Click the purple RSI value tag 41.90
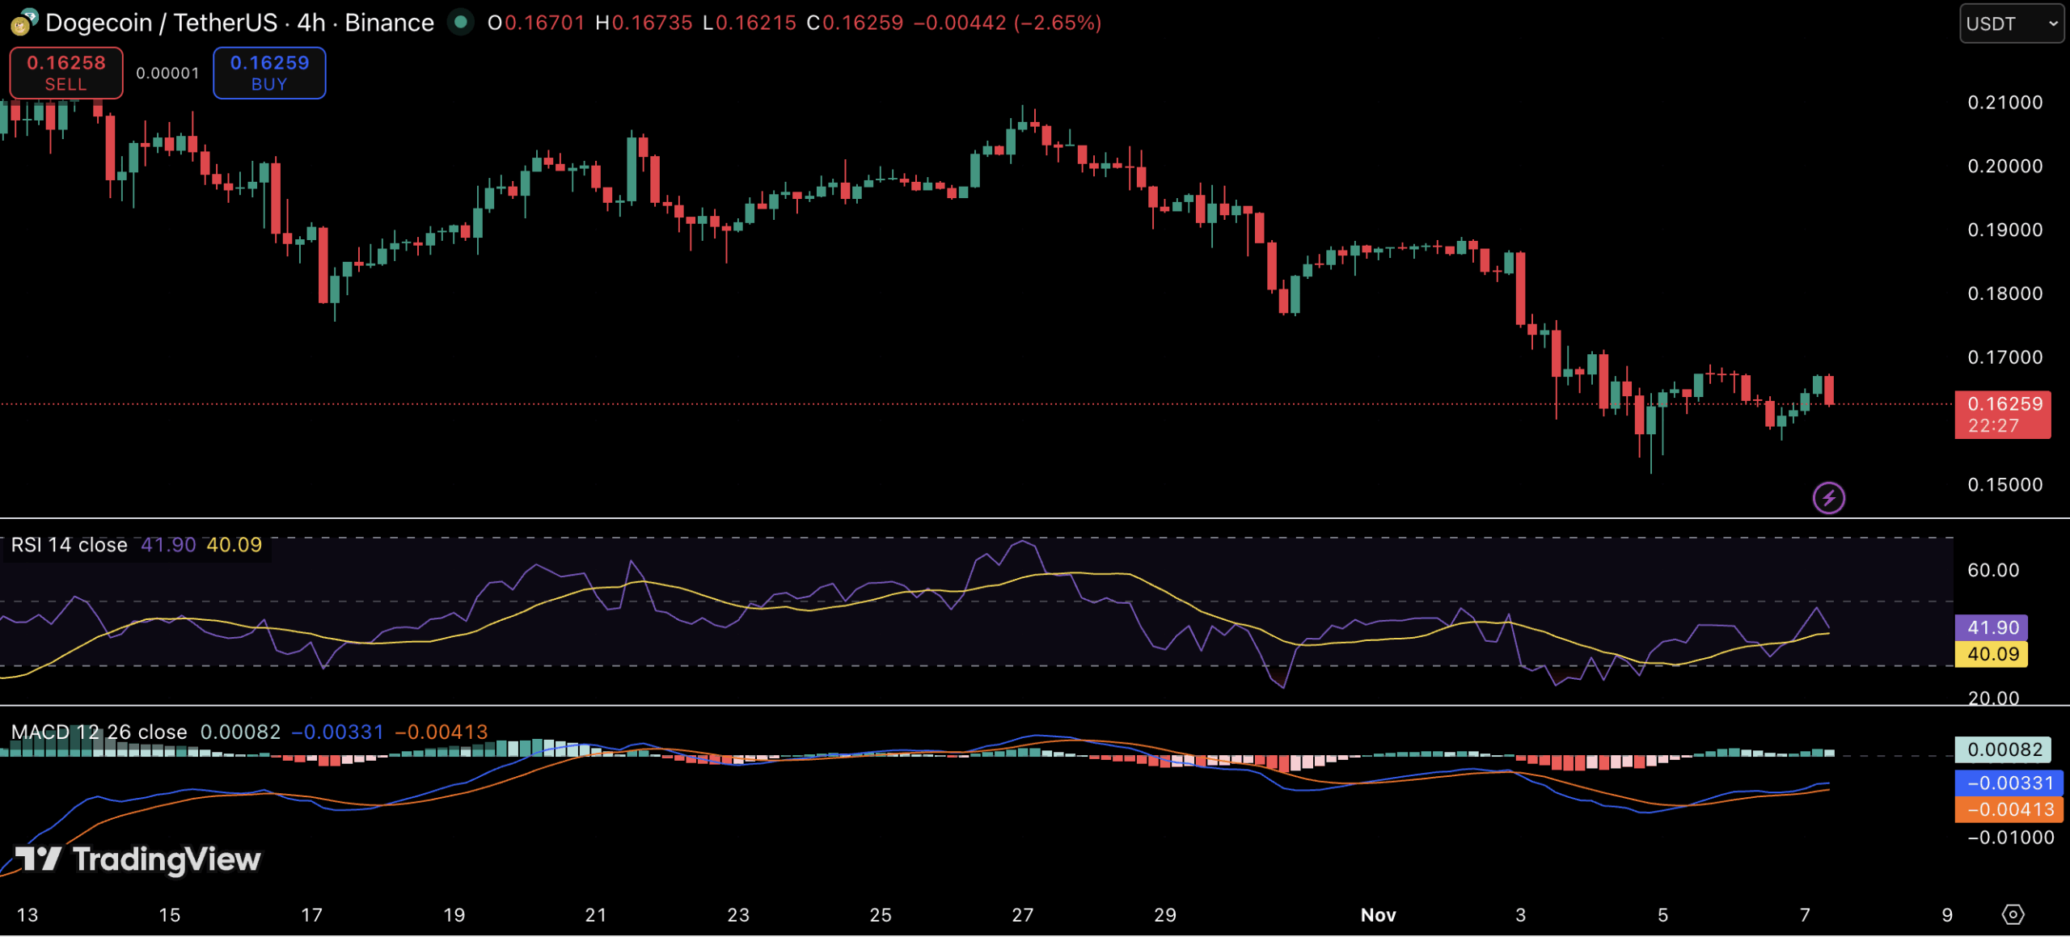 coord(1990,627)
